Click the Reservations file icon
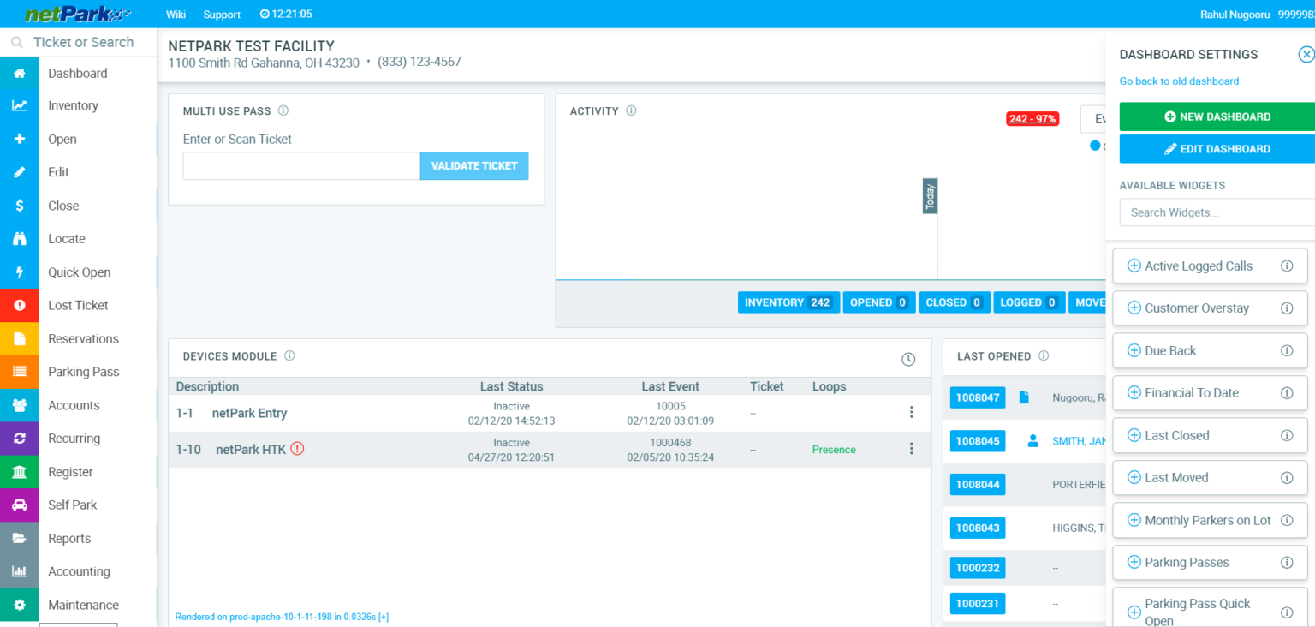The width and height of the screenshot is (1315, 627). coord(19,338)
